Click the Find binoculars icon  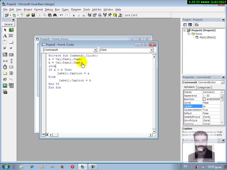click(x=55, y=15)
